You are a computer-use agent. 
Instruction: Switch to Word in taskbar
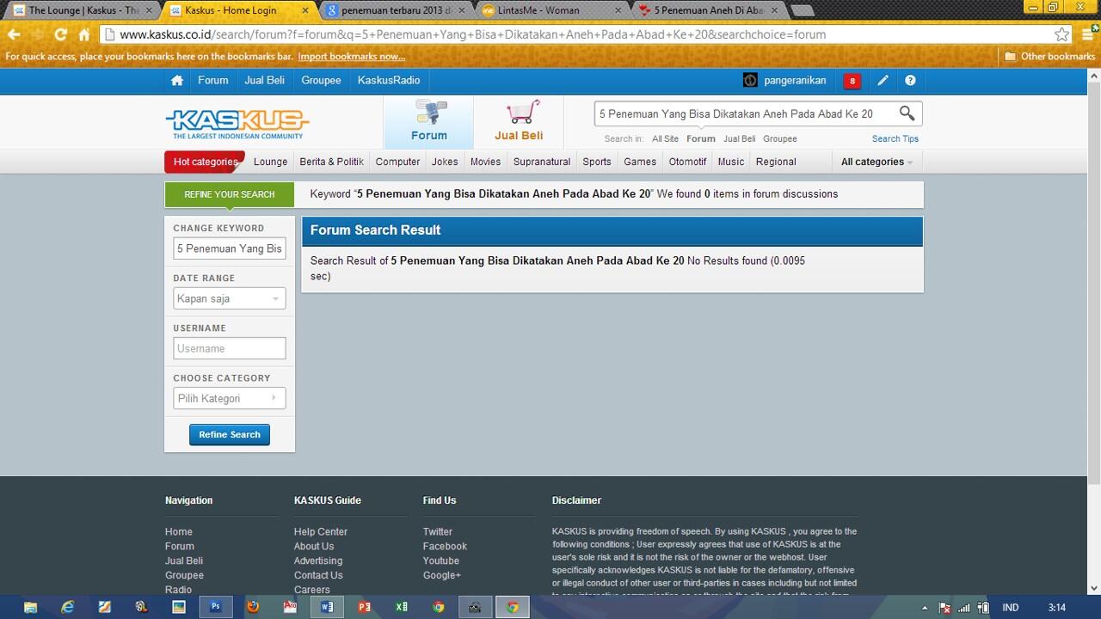[327, 607]
